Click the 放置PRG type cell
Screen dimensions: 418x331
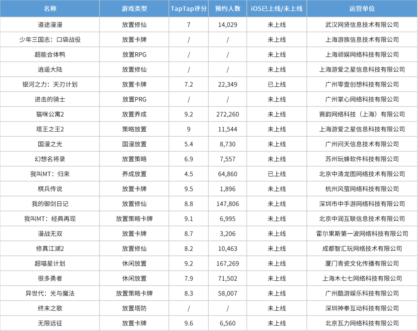134,99
